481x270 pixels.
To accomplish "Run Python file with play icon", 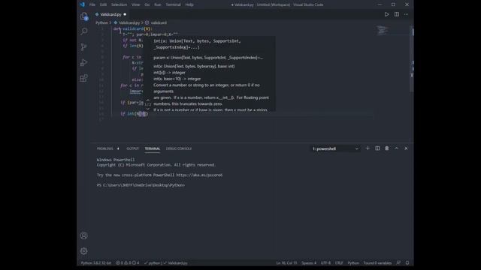I will point(386,14).
